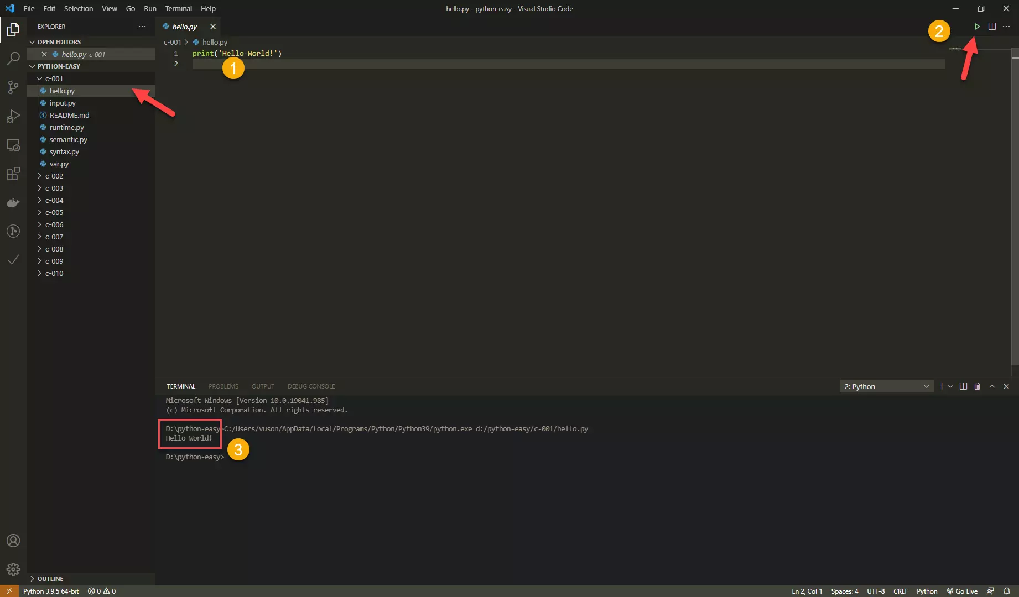
Task: Open Explorer views and more actions ellipsis
Action: [142, 27]
